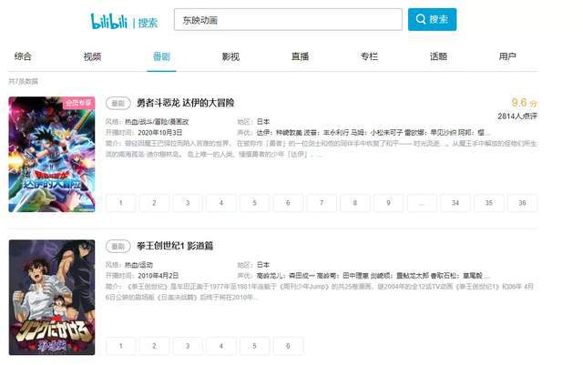Play episode 6 of 达伊的大冒险

(x=288, y=203)
